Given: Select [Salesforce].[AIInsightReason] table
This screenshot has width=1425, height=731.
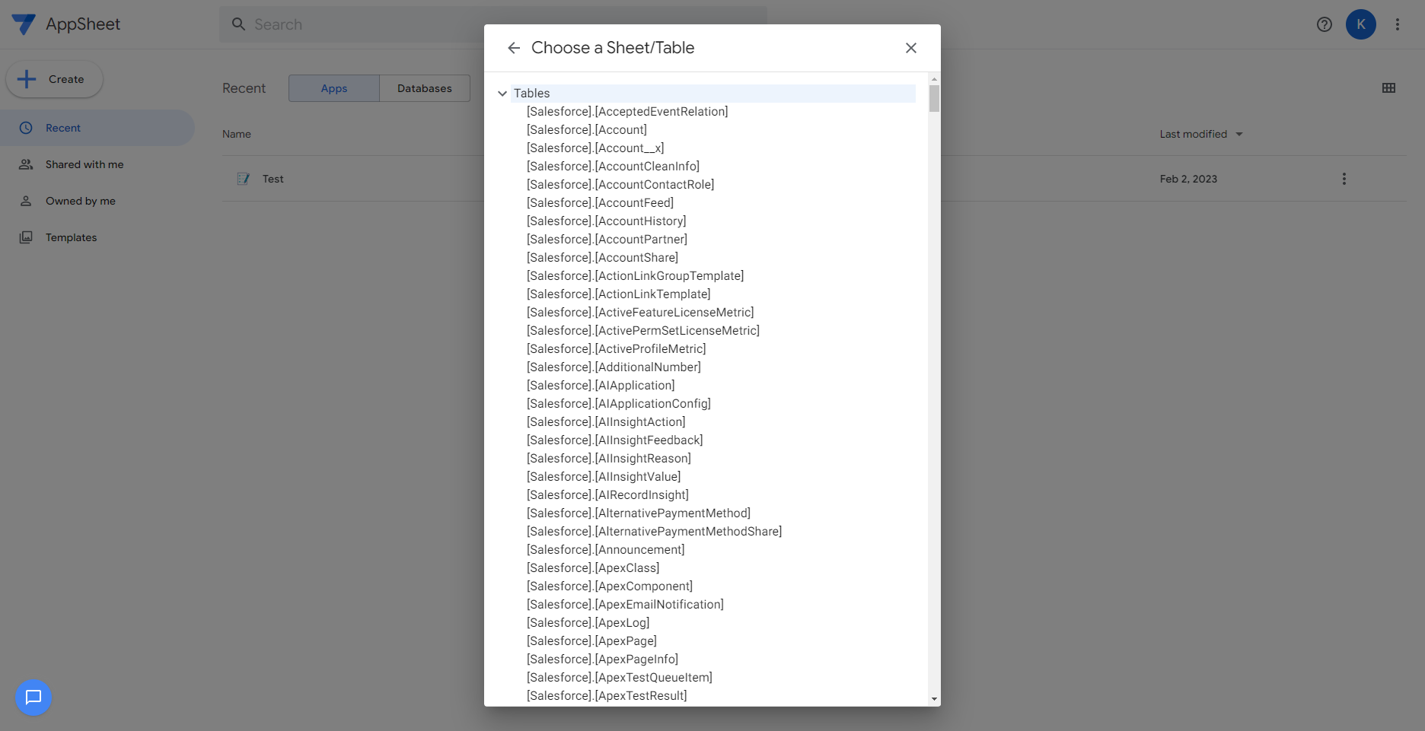Looking at the screenshot, I should [x=609, y=459].
